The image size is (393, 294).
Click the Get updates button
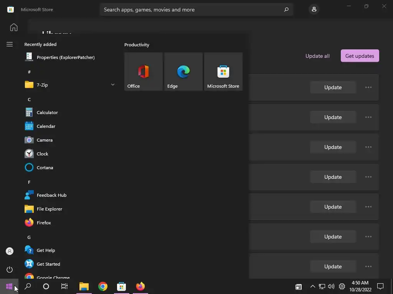[x=360, y=56]
